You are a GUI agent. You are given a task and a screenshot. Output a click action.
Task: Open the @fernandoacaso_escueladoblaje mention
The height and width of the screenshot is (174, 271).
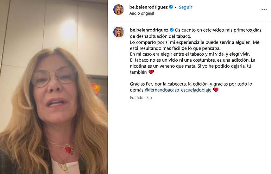178,90
